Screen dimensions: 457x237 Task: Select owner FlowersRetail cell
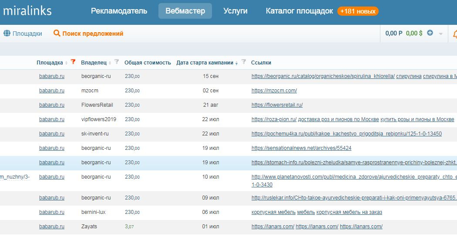(97, 105)
